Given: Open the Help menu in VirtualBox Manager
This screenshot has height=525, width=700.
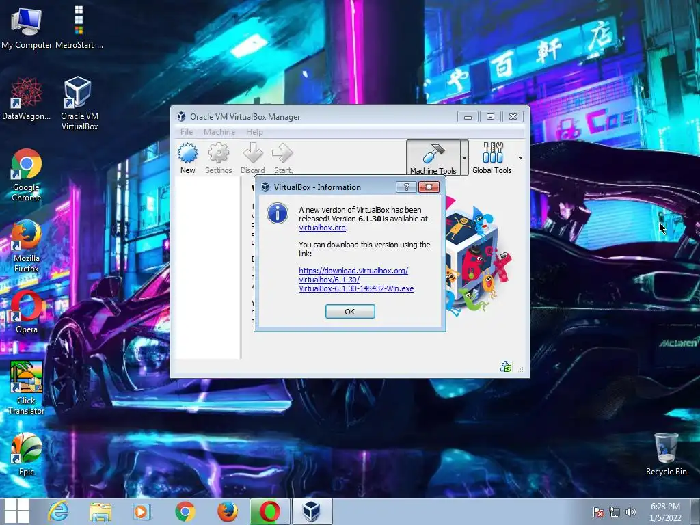Looking at the screenshot, I should pos(254,132).
